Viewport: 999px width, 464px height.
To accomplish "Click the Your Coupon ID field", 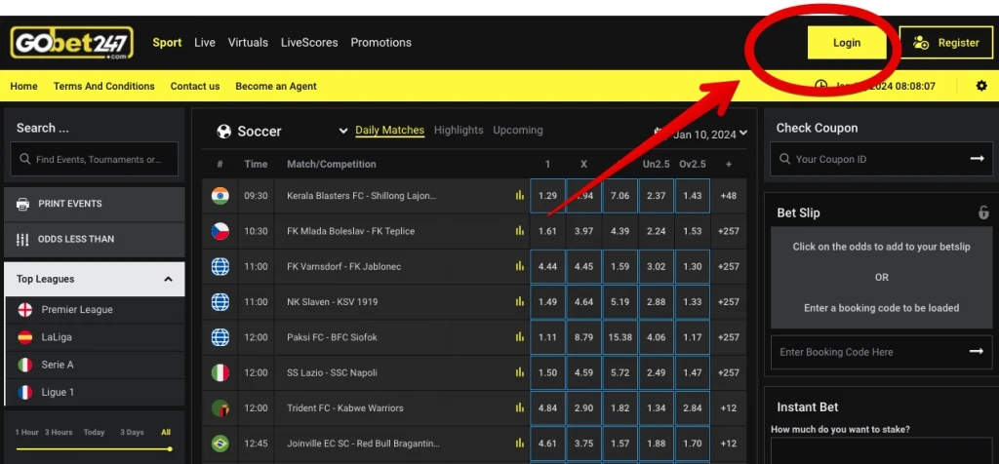I will [881, 159].
